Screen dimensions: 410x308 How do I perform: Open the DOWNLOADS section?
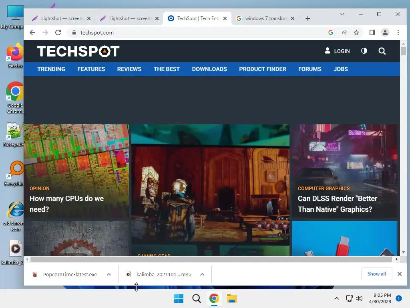(209, 69)
